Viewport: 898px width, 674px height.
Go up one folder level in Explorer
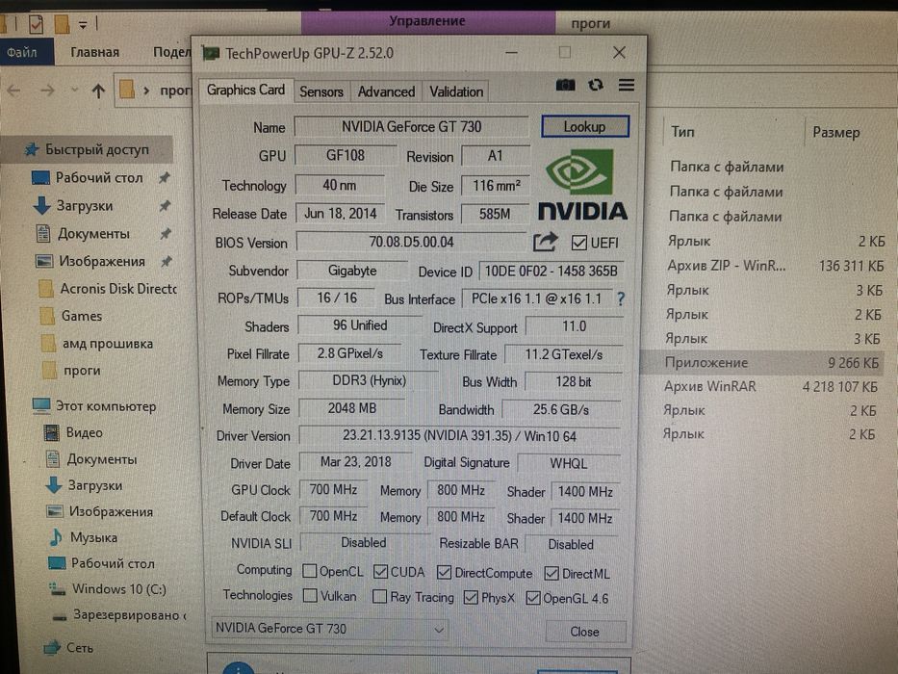(98, 91)
